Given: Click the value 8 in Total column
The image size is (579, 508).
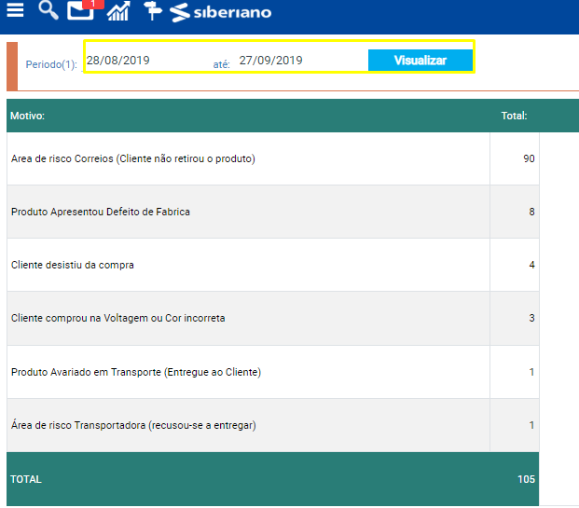Looking at the screenshot, I should coord(531,212).
